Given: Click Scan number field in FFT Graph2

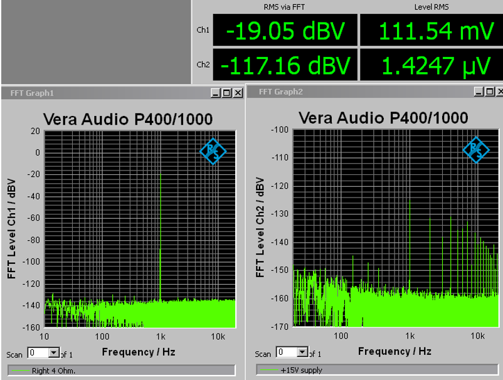Looking at the screenshot, I should (287, 352).
